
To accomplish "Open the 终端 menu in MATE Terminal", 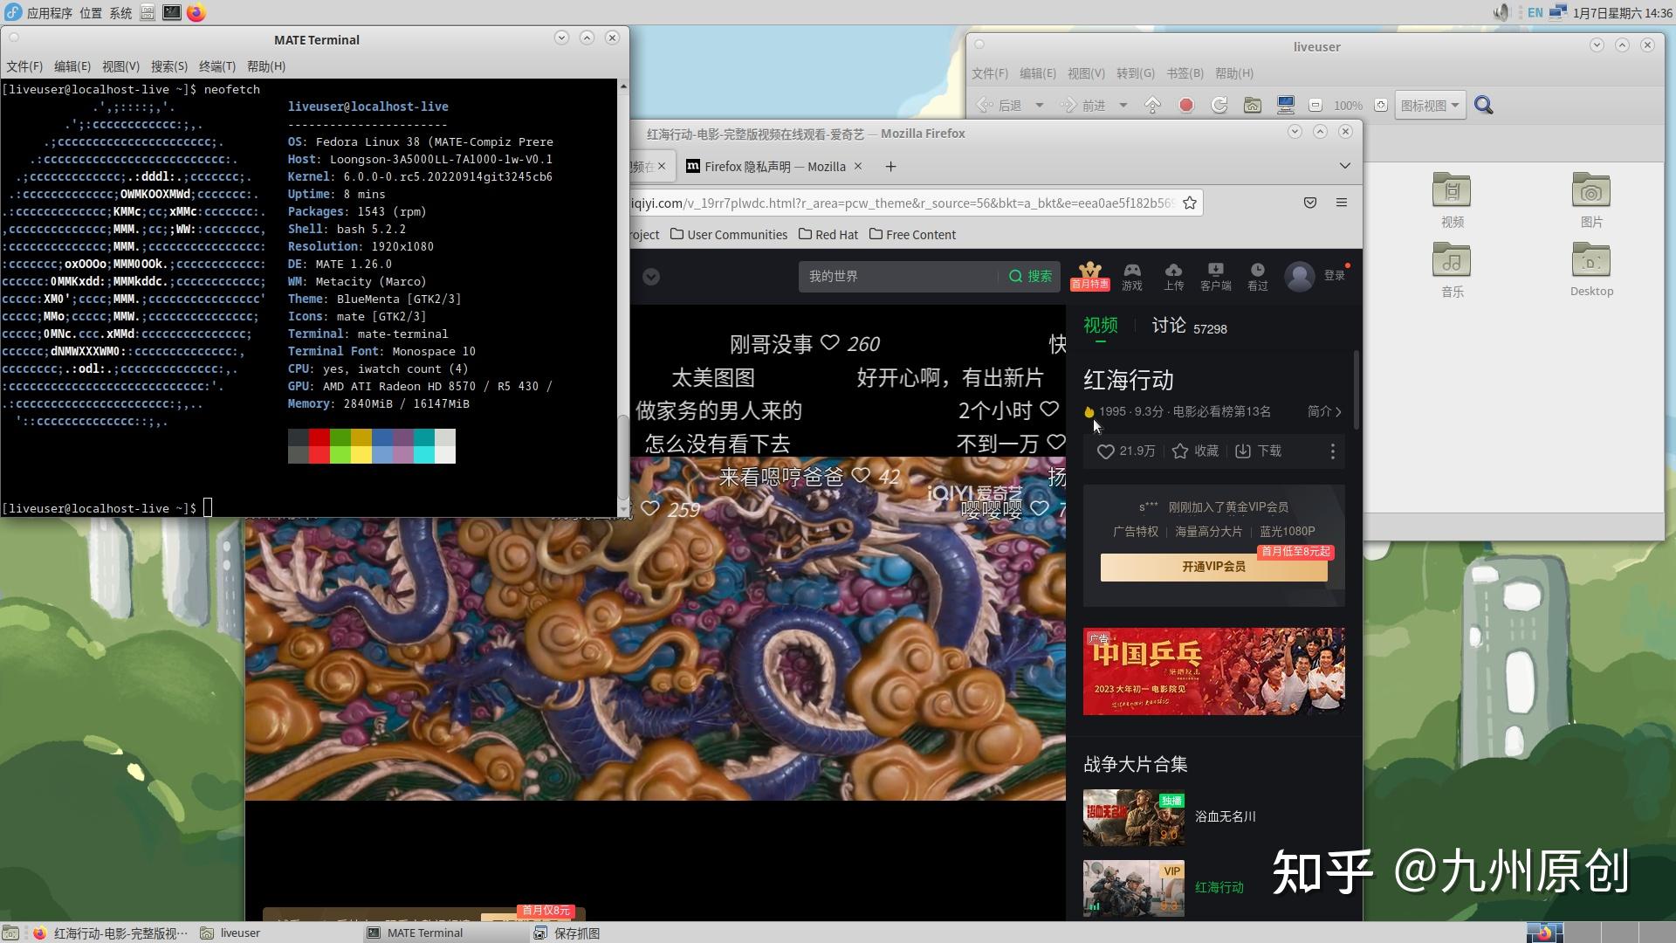I will click(x=216, y=65).
